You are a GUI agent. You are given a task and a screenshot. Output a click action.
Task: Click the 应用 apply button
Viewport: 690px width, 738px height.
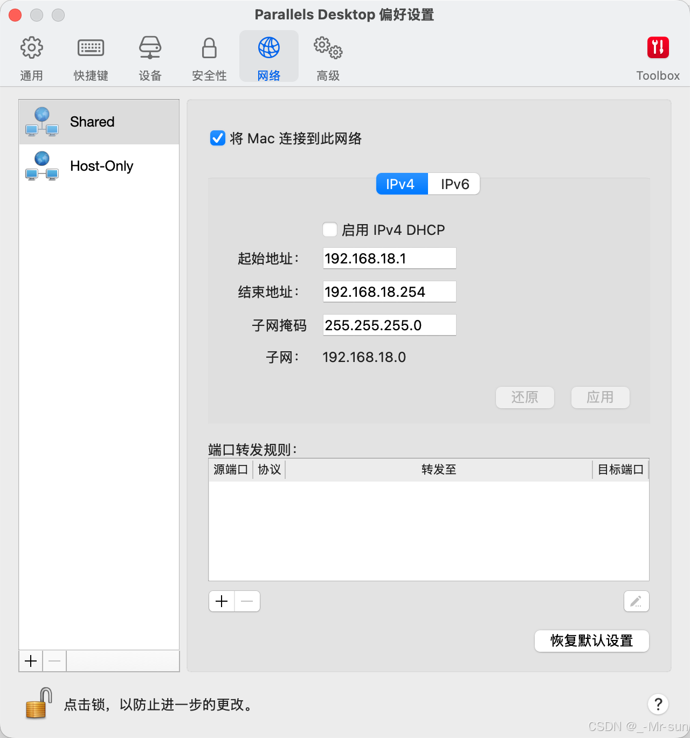click(601, 398)
